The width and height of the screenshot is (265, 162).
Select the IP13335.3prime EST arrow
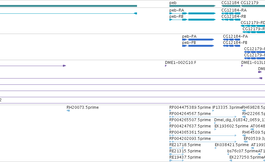pos(213,111)
